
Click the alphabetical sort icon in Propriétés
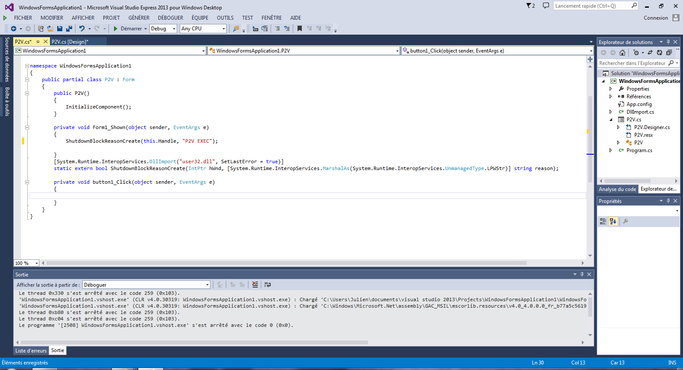pos(613,221)
